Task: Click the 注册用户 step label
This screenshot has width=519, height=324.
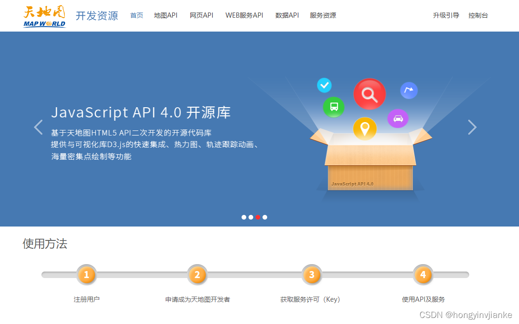Action: tap(87, 299)
